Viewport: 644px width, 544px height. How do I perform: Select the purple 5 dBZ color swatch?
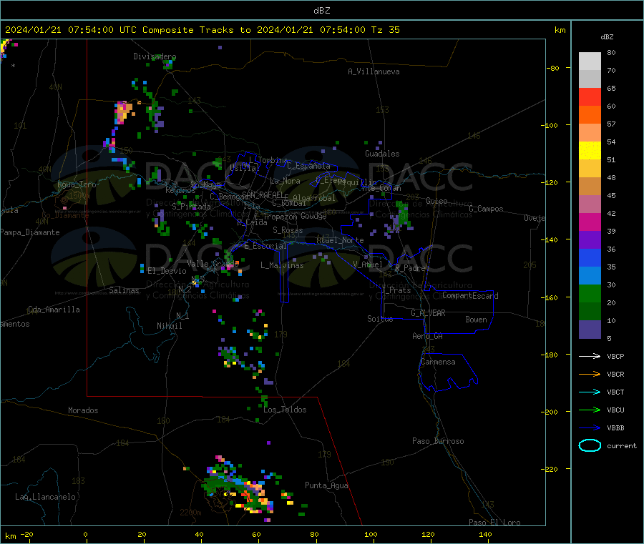pos(590,330)
